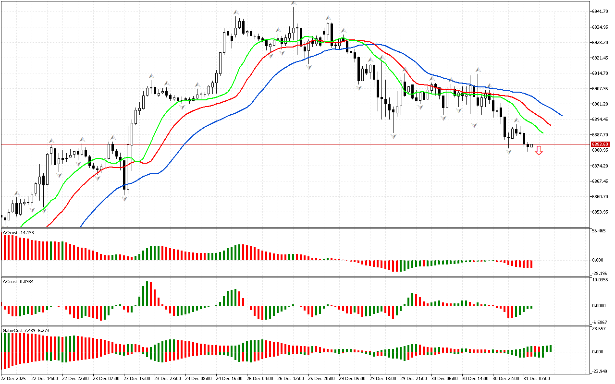This screenshot has width=615, height=384.
Task: Click the fractal arrow above the highest candle wick
Action: [x=293, y=4]
